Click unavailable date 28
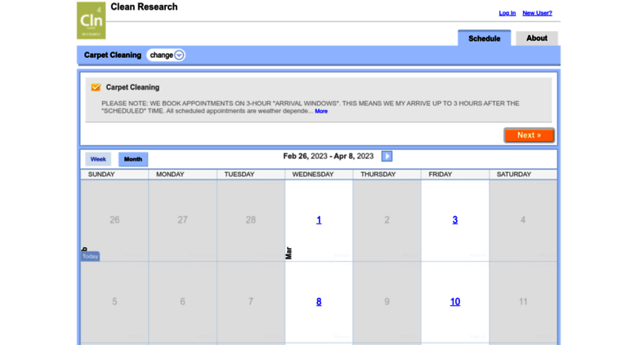The width and height of the screenshot is (635, 345). point(251,220)
